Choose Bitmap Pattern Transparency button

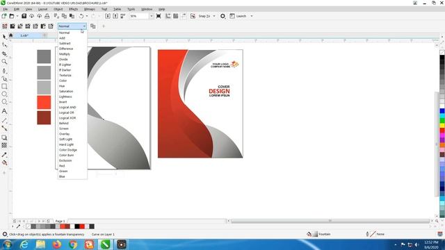tap(35, 26)
